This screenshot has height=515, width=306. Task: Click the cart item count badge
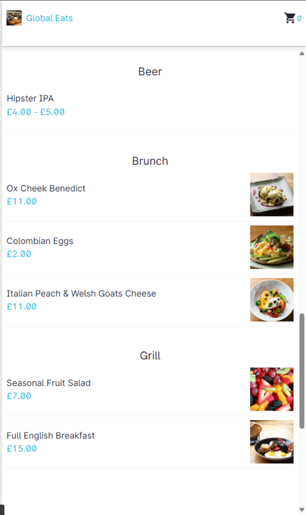coord(298,19)
